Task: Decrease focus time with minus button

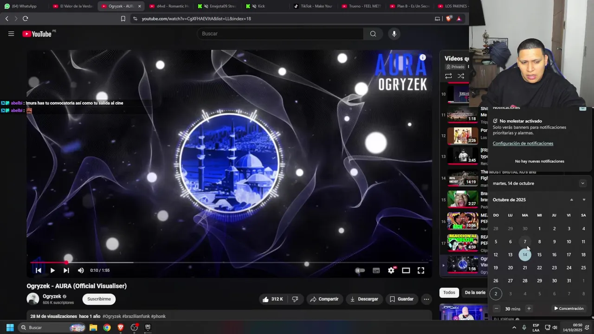Action: tap(496, 308)
